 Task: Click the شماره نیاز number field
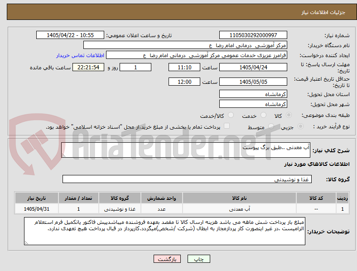(x=253, y=35)
